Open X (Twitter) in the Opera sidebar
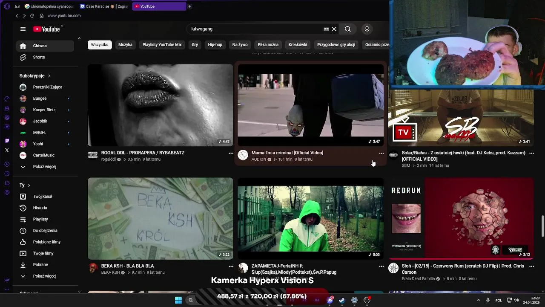The image size is (545, 307). (x=7, y=151)
